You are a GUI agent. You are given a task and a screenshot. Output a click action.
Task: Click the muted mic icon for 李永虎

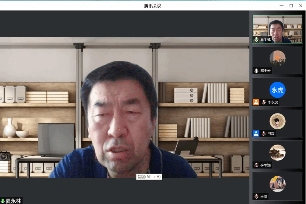pos(264,102)
